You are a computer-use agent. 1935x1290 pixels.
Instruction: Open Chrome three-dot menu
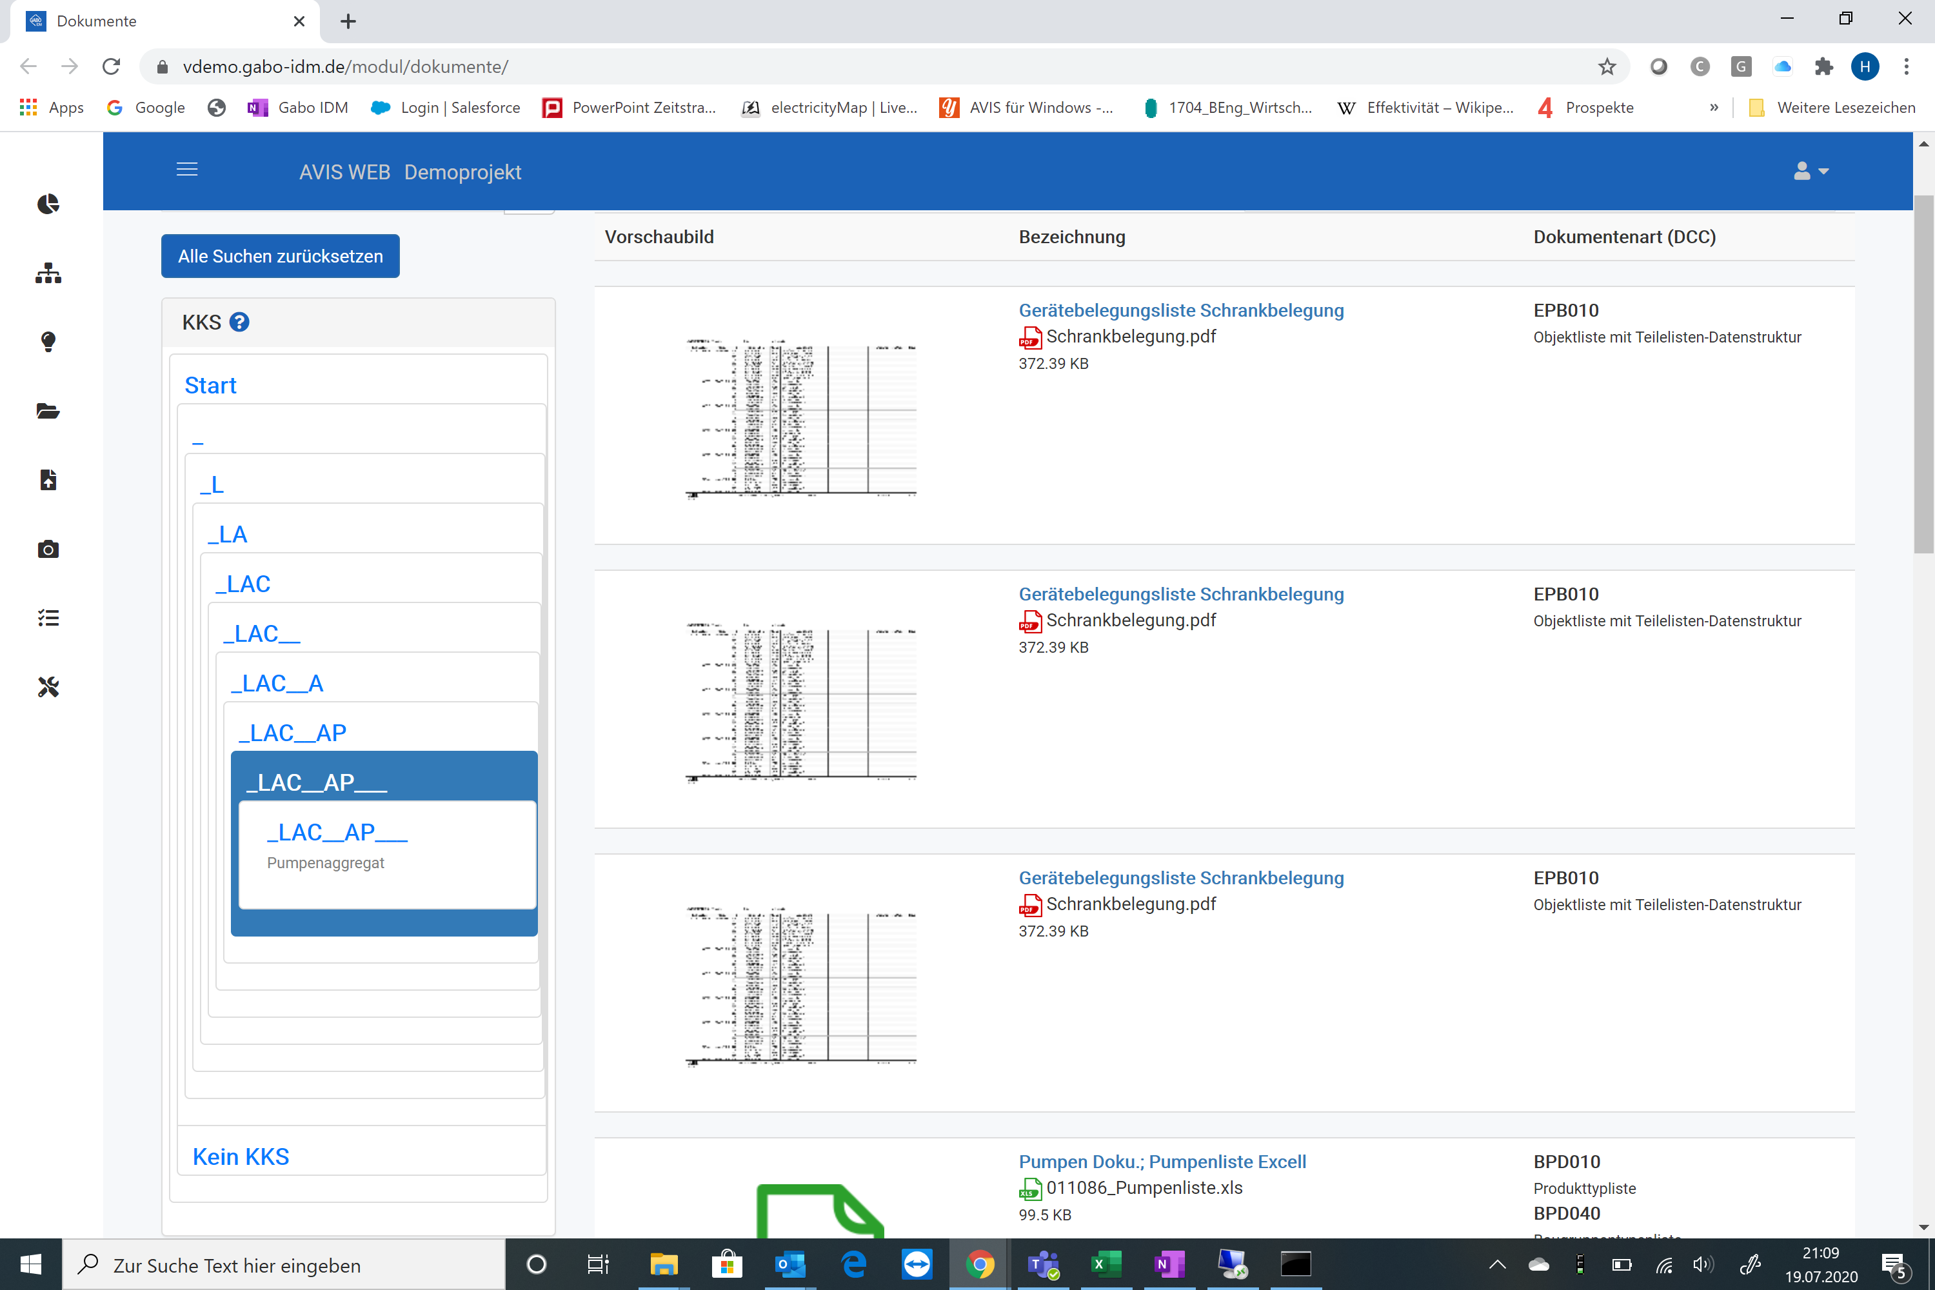pos(1906,66)
